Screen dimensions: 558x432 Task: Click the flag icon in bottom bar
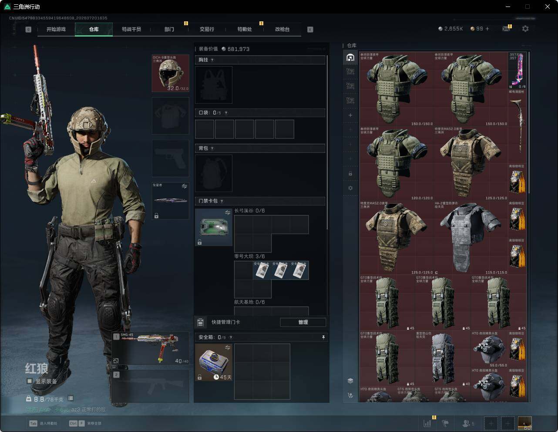click(446, 423)
